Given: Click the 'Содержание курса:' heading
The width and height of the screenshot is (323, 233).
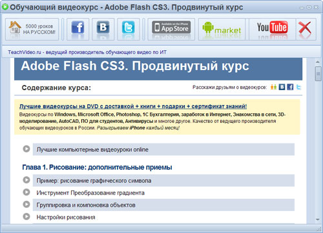Looking at the screenshot, I should [56, 88].
